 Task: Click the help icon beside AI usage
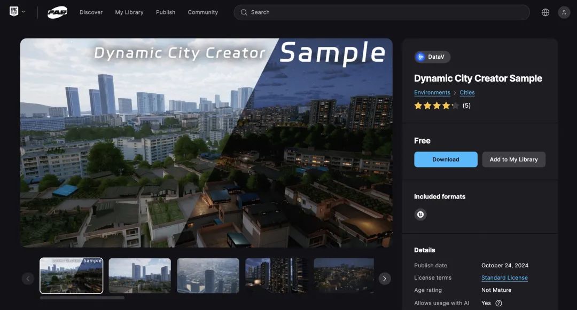pyautogui.click(x=498, y=303)
